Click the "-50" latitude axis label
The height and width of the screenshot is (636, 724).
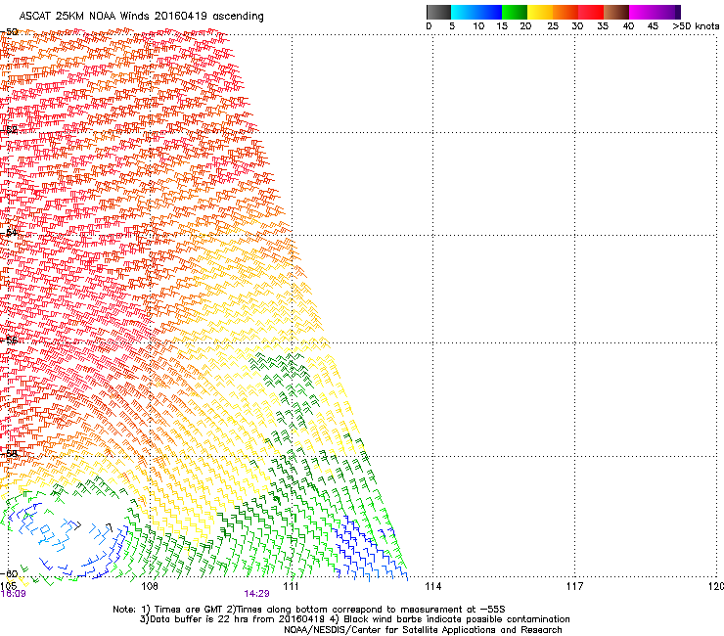[9, 32]
